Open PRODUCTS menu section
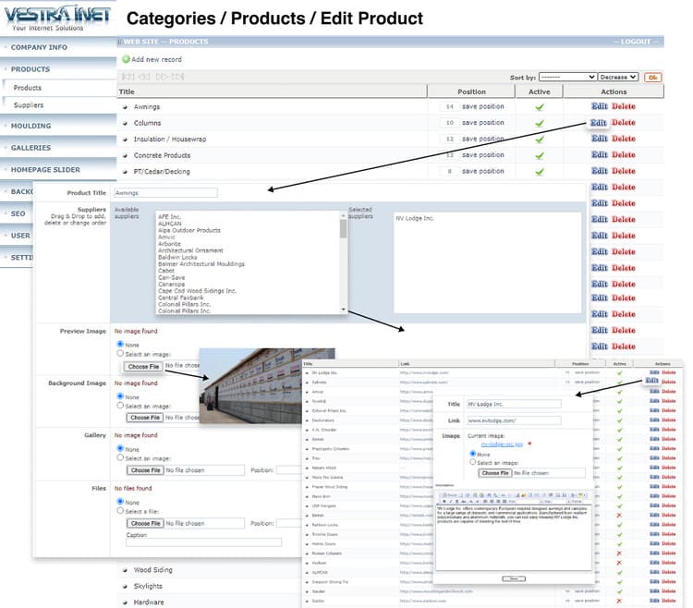 (30, 69)
